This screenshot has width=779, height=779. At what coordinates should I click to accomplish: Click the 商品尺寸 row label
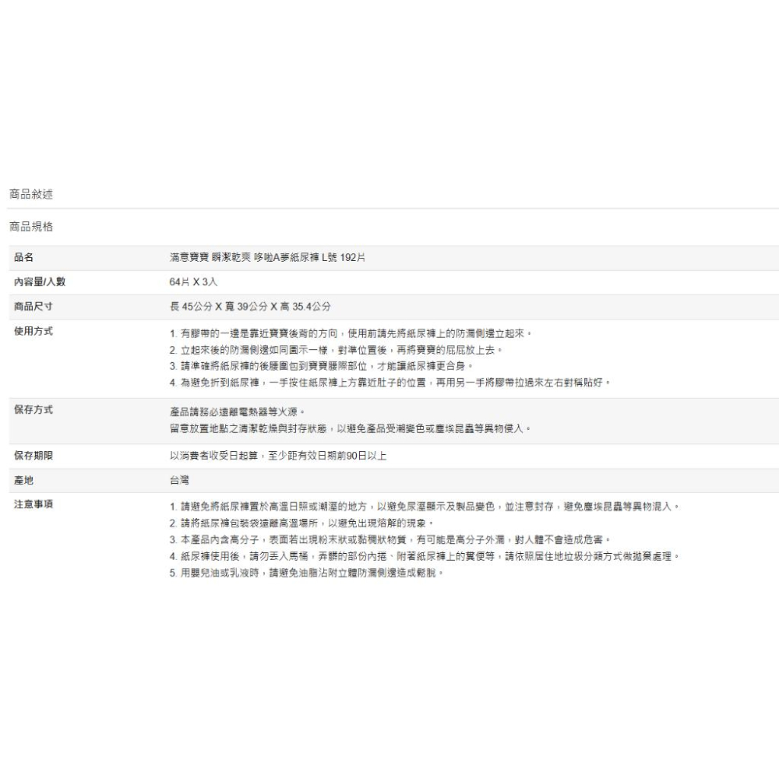pos(33,305)
